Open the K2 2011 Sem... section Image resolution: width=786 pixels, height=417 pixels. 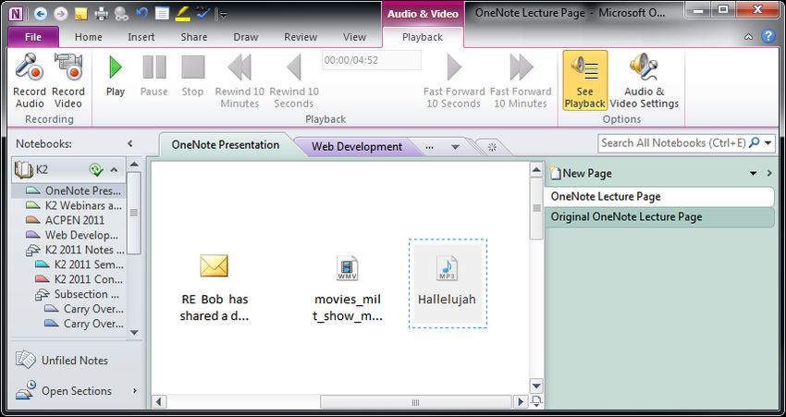point(80,264)
